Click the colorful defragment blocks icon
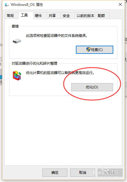Viewport: 127px width, 182px height. point(17,75)
